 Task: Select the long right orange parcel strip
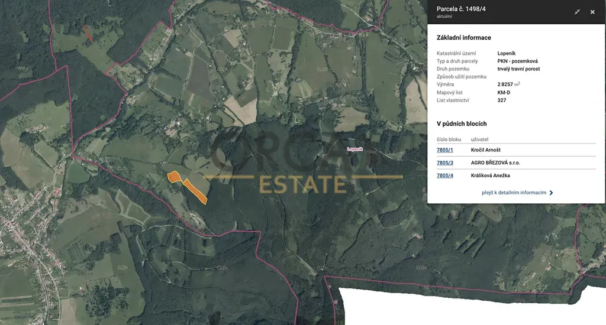[x=195, y=191]
